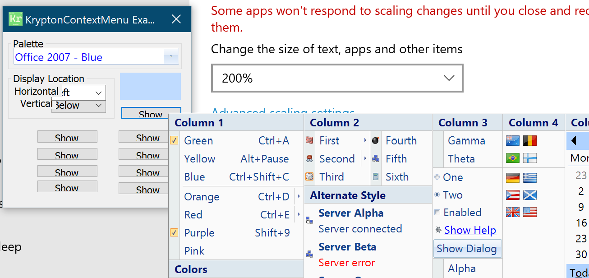
Task: Select day 9 in the calendar
Action: pos(581,207)
